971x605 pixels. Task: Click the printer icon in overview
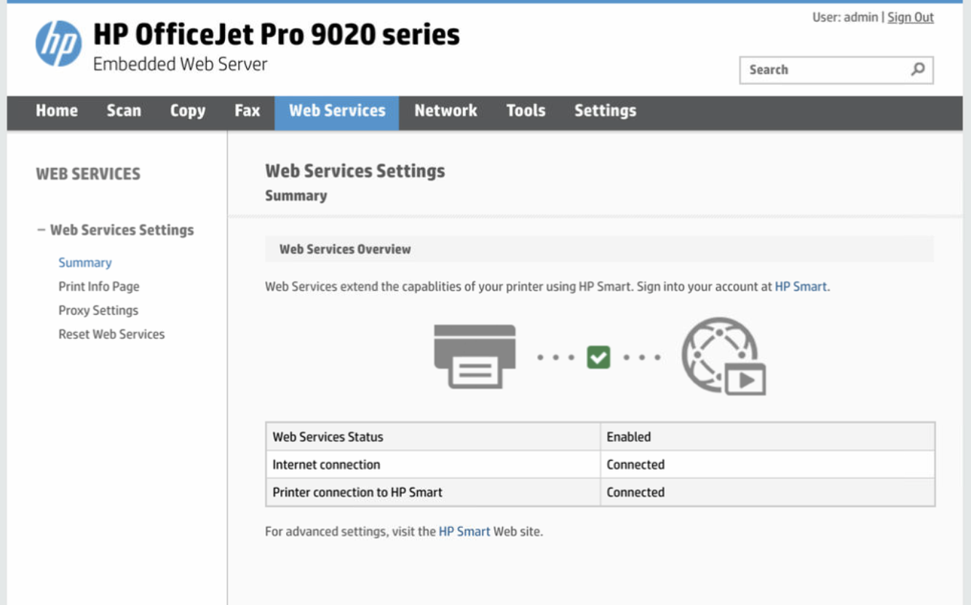tap(475, 356)
